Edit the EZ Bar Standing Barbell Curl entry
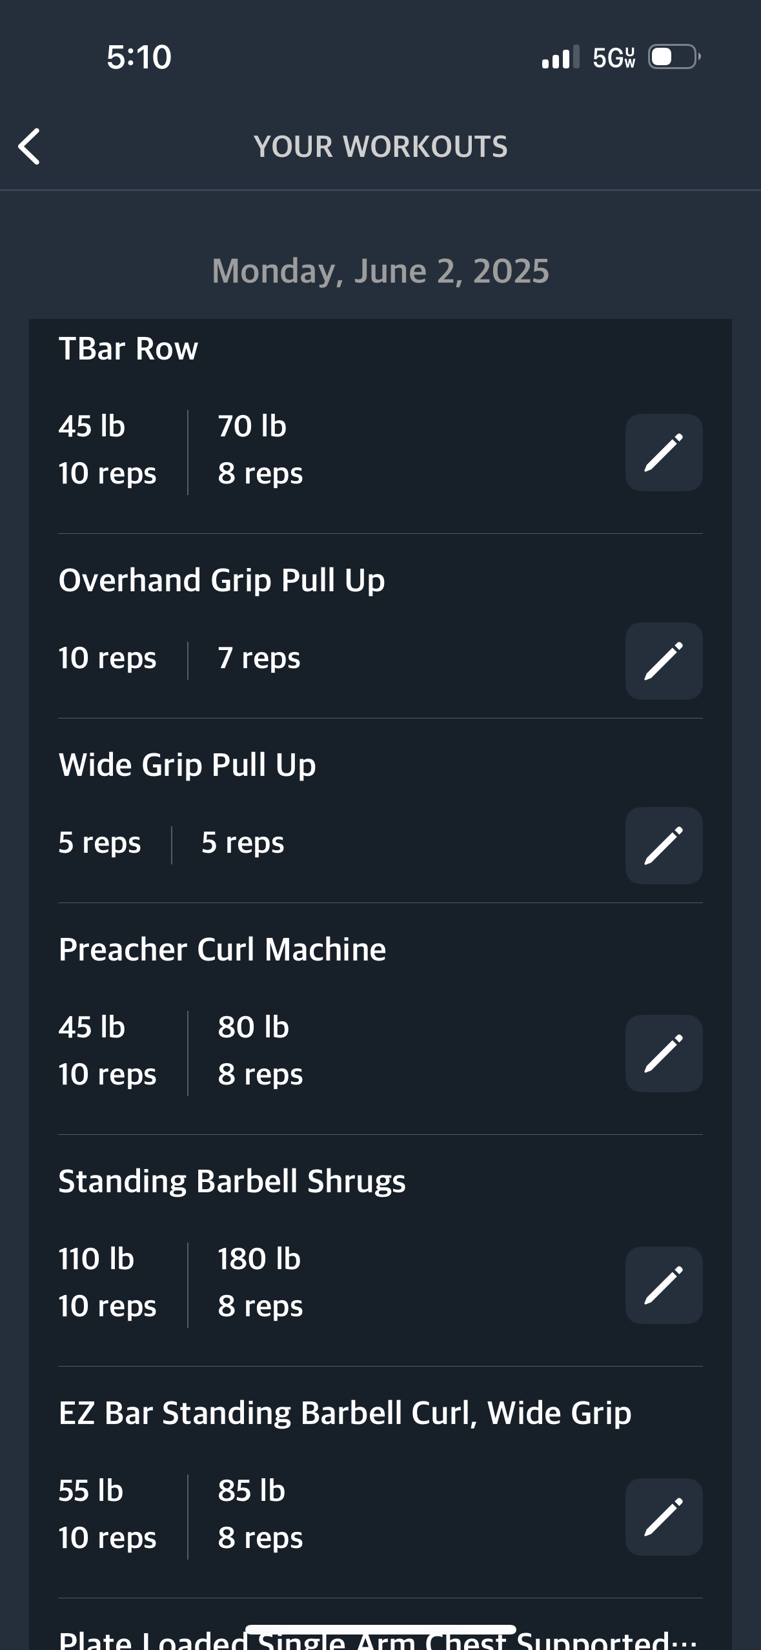This screenshot has width=761, height=1650. point(664,1517)
